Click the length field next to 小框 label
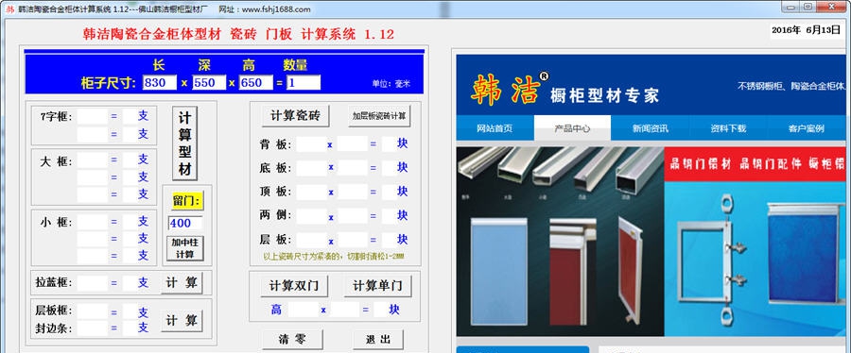This screenshot has height=353, width=851. tap(93, 222)
